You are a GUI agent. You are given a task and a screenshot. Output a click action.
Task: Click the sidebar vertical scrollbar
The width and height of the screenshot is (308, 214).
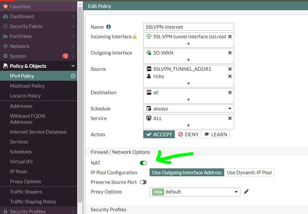click(80, 105)
